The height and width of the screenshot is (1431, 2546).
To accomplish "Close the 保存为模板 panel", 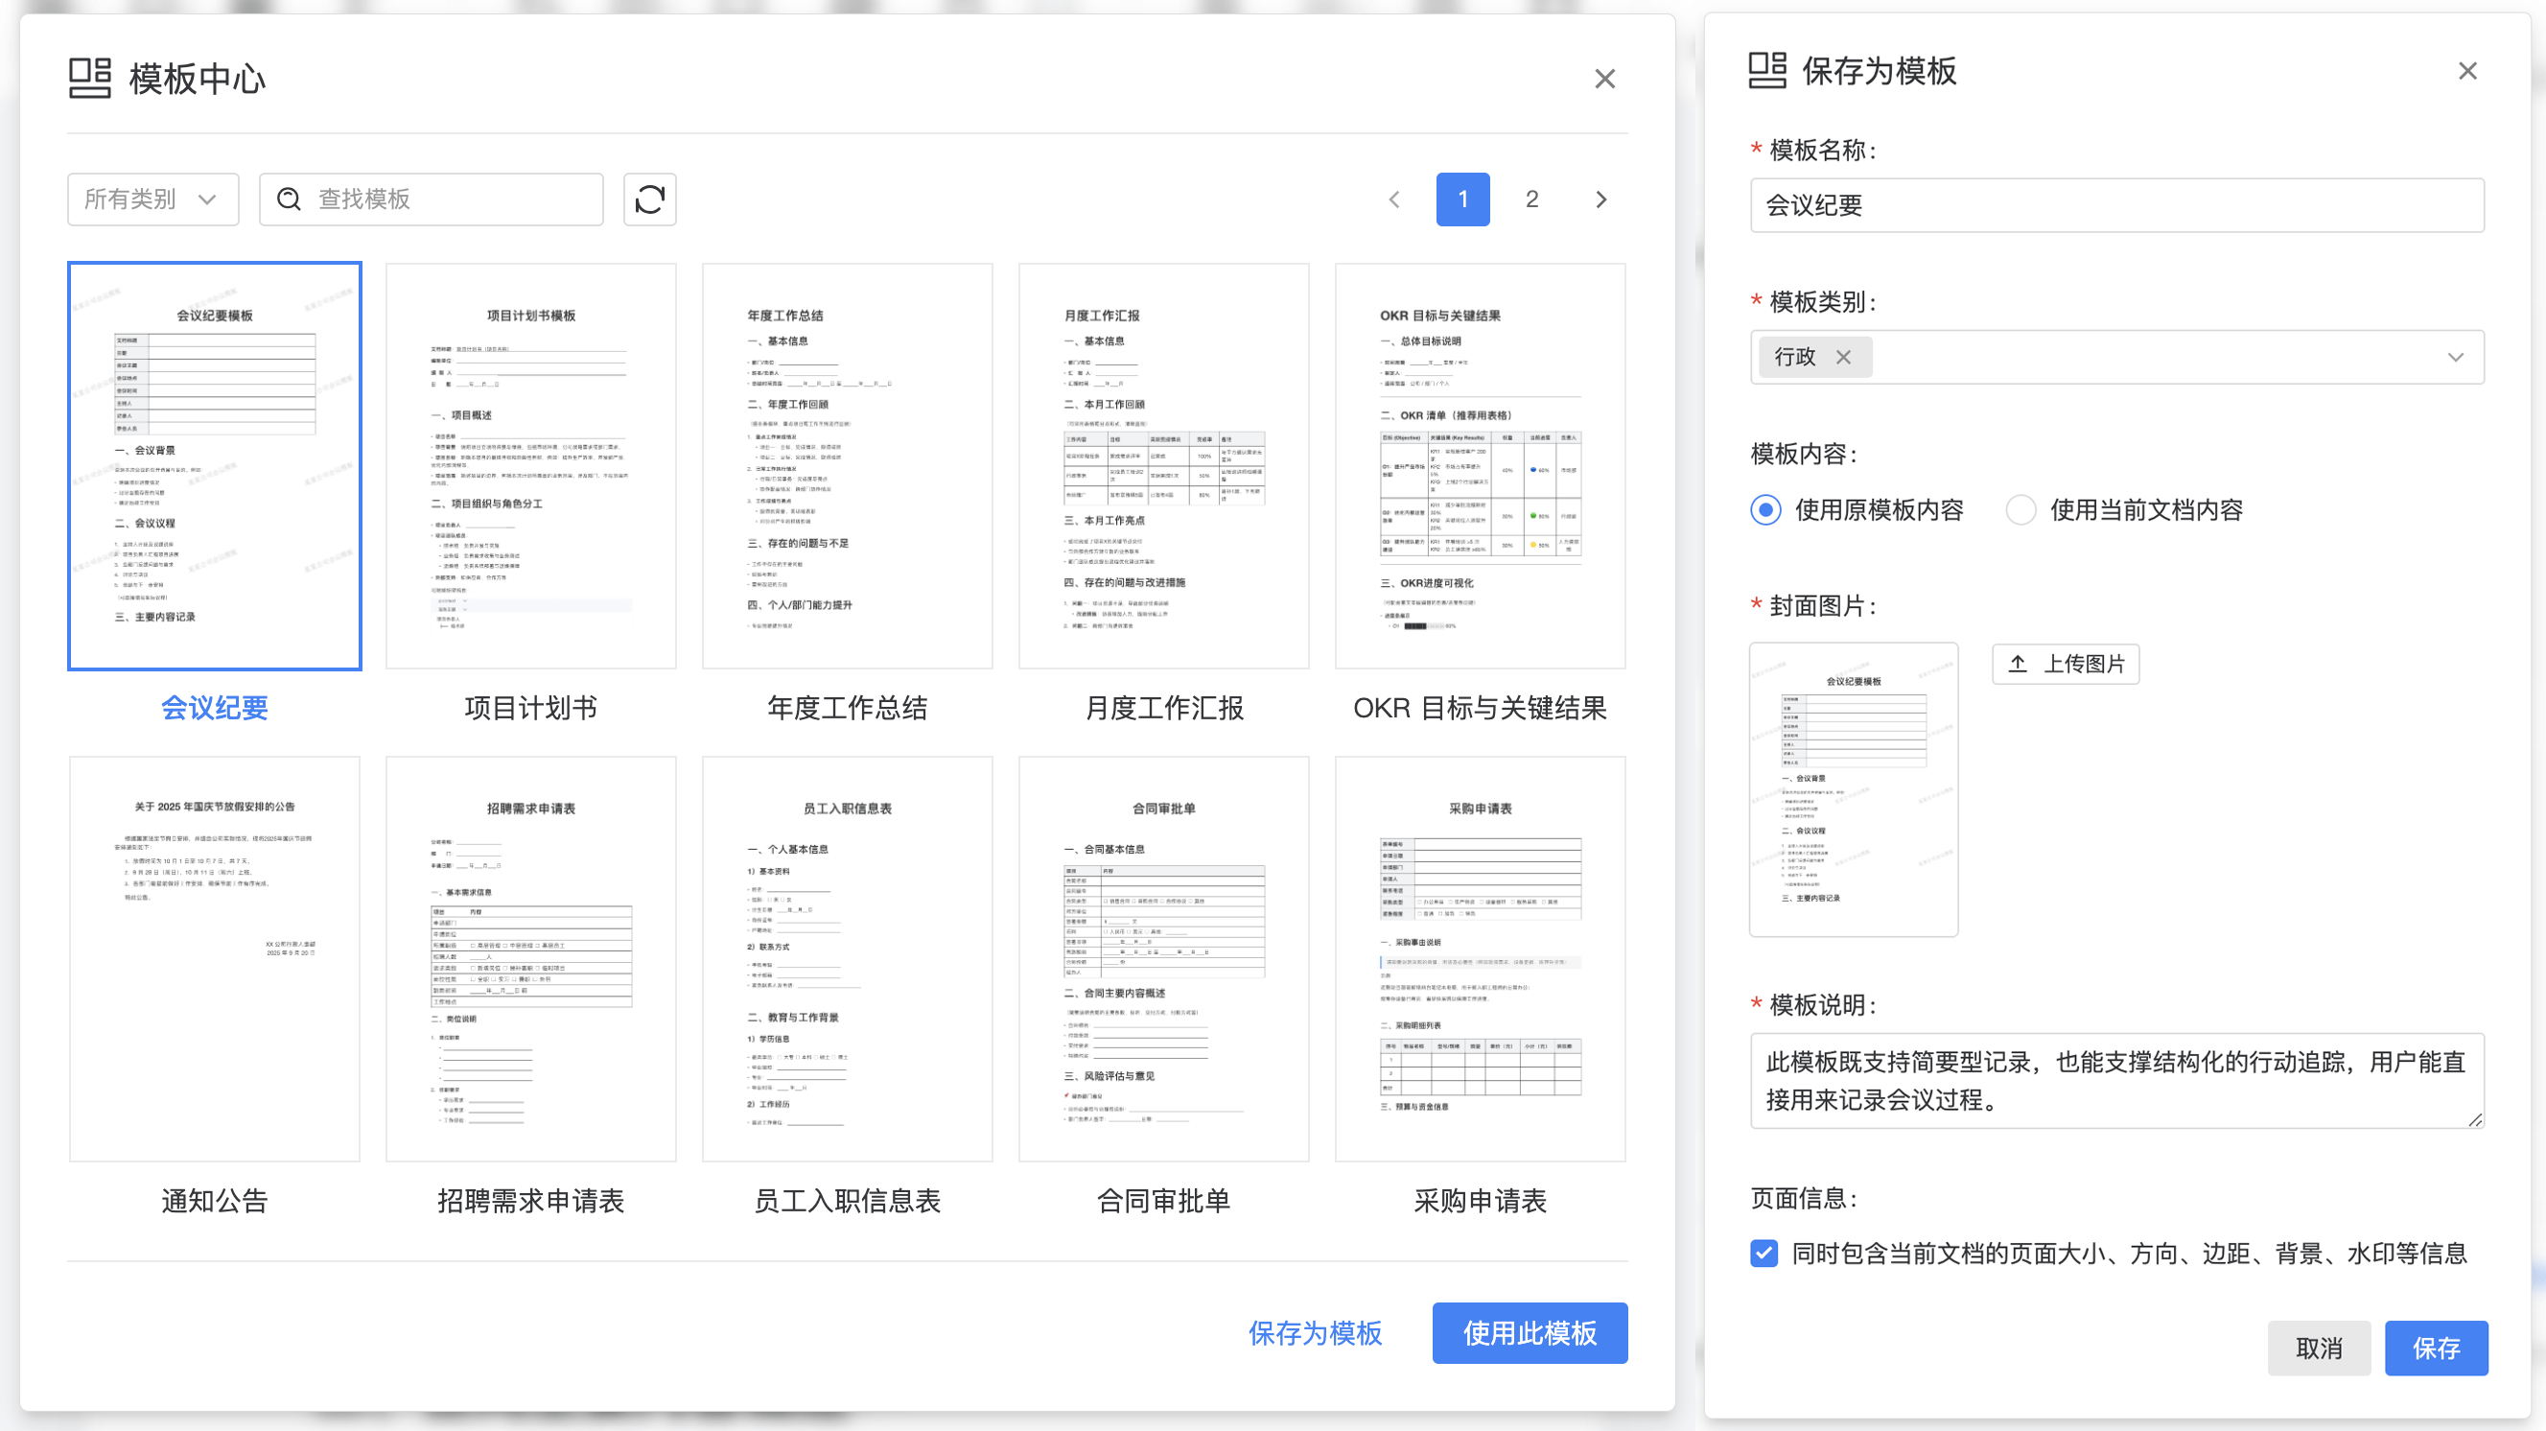I will (x=2467, y=71).
